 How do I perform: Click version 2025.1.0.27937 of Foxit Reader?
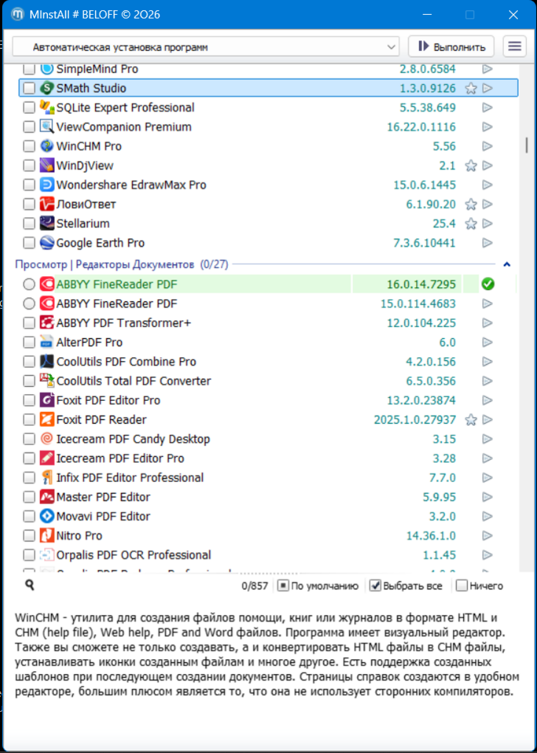(415, 420)
